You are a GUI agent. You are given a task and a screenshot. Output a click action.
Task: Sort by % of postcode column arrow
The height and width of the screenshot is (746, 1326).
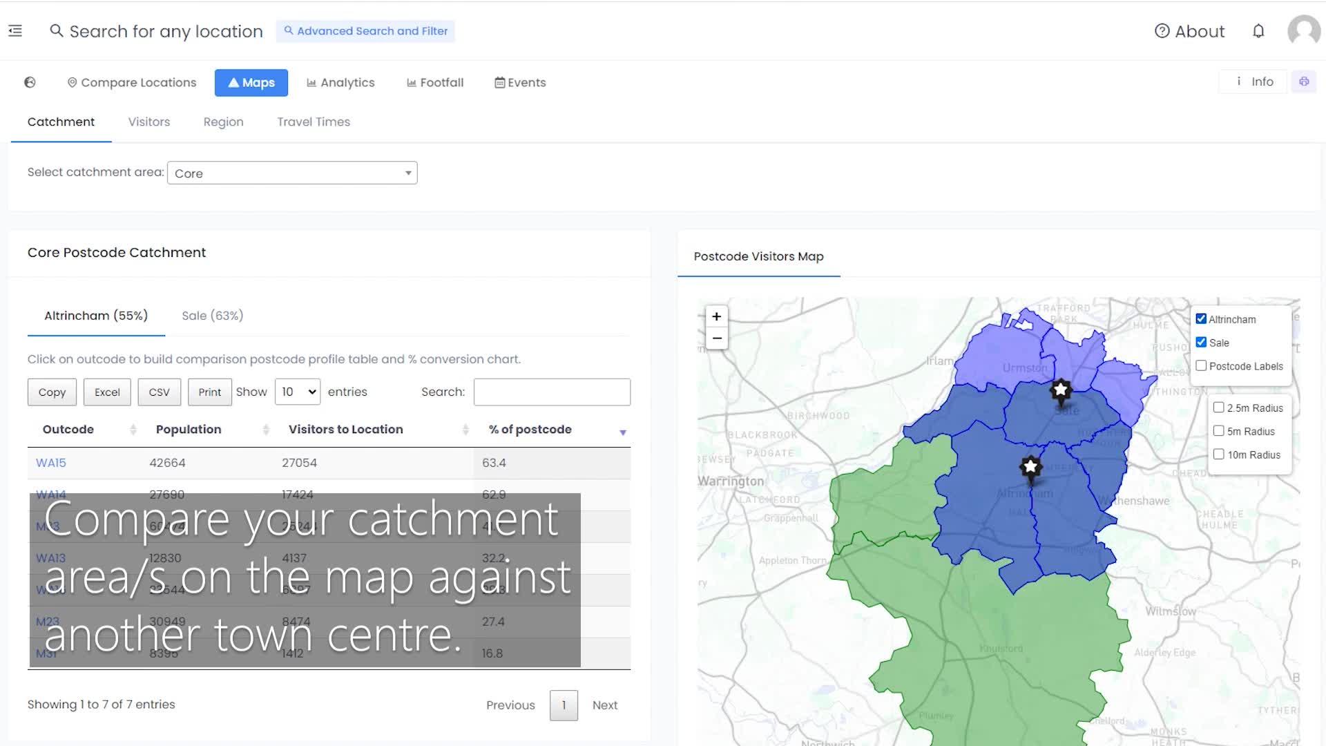click(x=622, y=432)
